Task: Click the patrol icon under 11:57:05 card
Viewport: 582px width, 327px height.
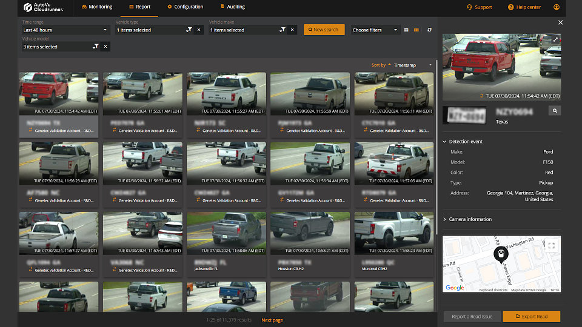Action: point(366,199)
